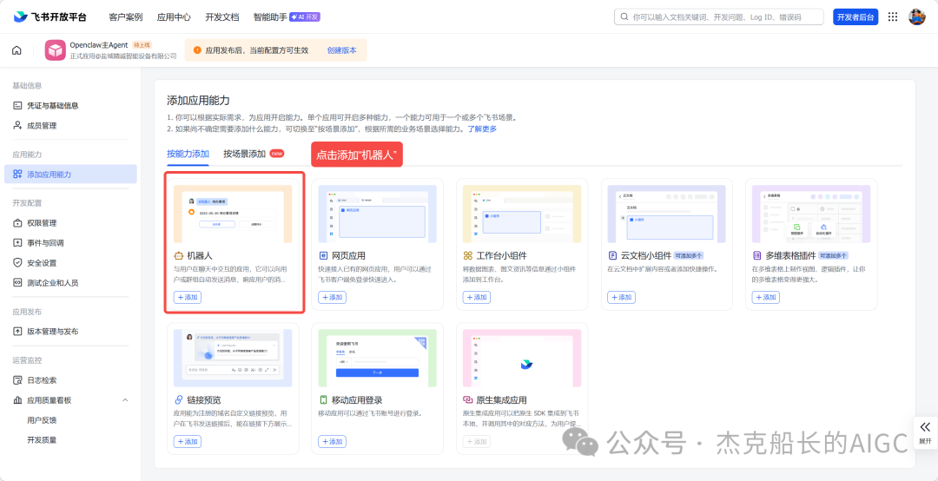Open the 客户案例 menu
Image resolution: width=938 pixels, height=481 pixels.
126,16
